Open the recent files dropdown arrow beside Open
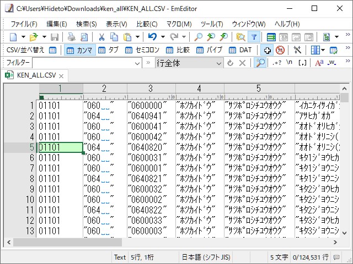This screenshot has width=353, height=264. point(44,37)
